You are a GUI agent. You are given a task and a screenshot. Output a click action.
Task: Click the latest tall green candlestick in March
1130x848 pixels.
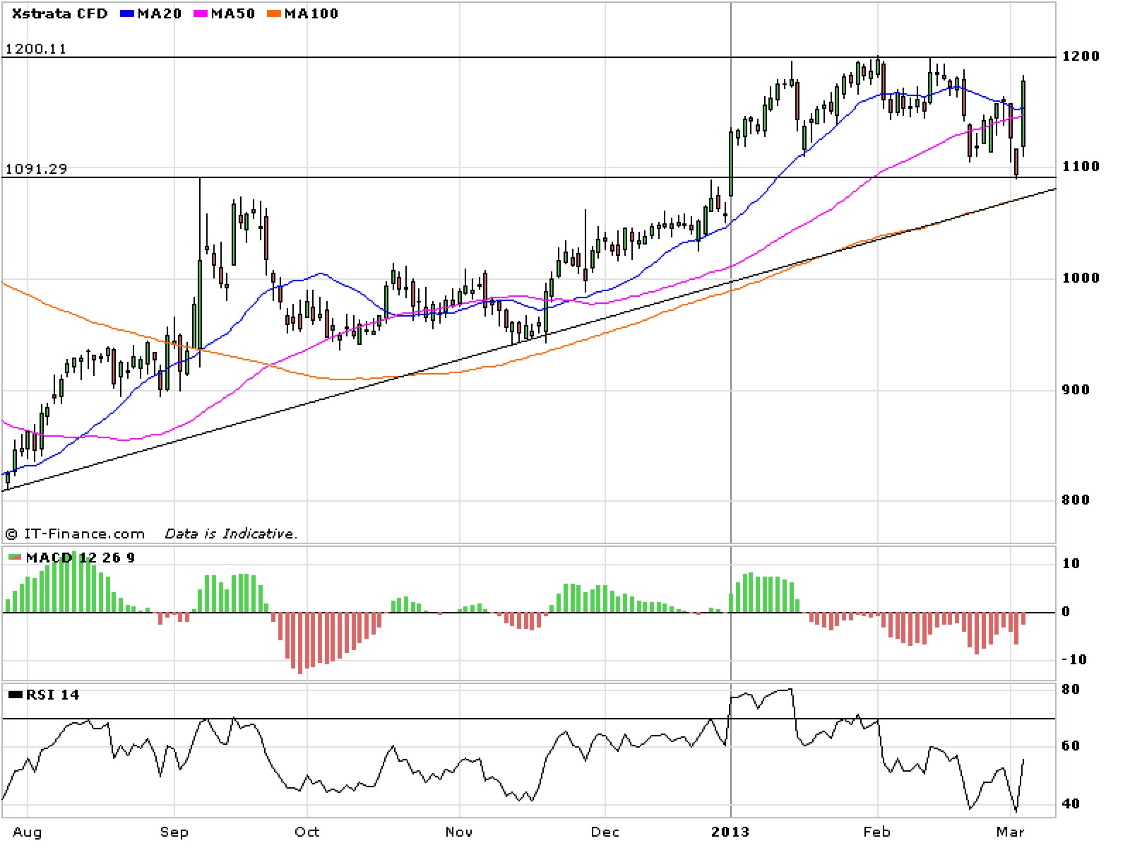click(1023, 113)
